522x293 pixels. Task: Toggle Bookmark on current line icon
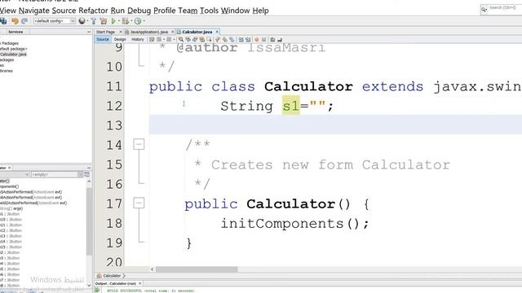[232, 40]
